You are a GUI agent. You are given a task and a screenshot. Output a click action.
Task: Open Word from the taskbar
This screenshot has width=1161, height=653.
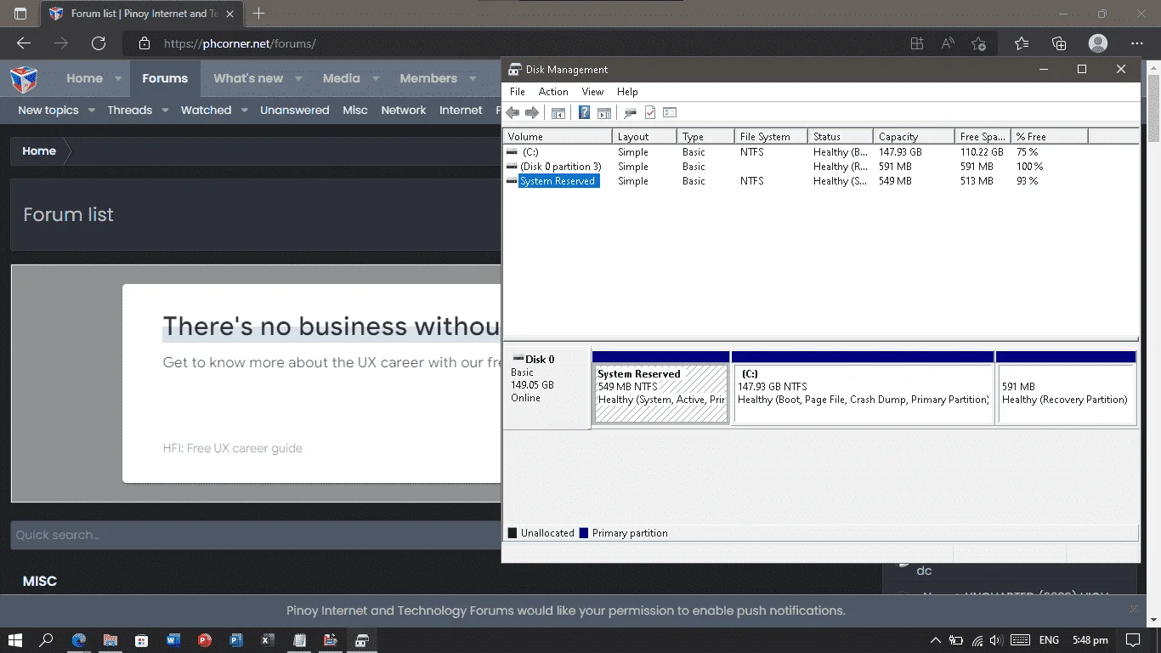[173, 640]
